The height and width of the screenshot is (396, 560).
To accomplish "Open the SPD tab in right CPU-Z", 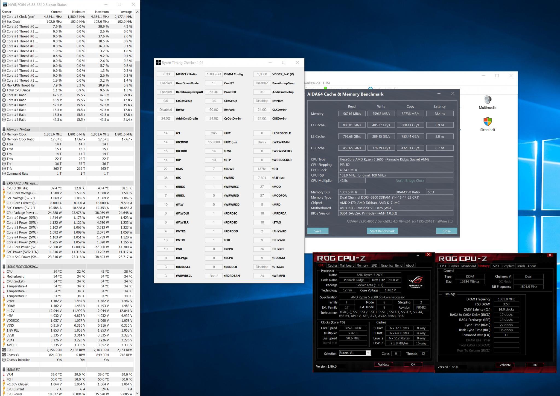I will click(495, 266).
